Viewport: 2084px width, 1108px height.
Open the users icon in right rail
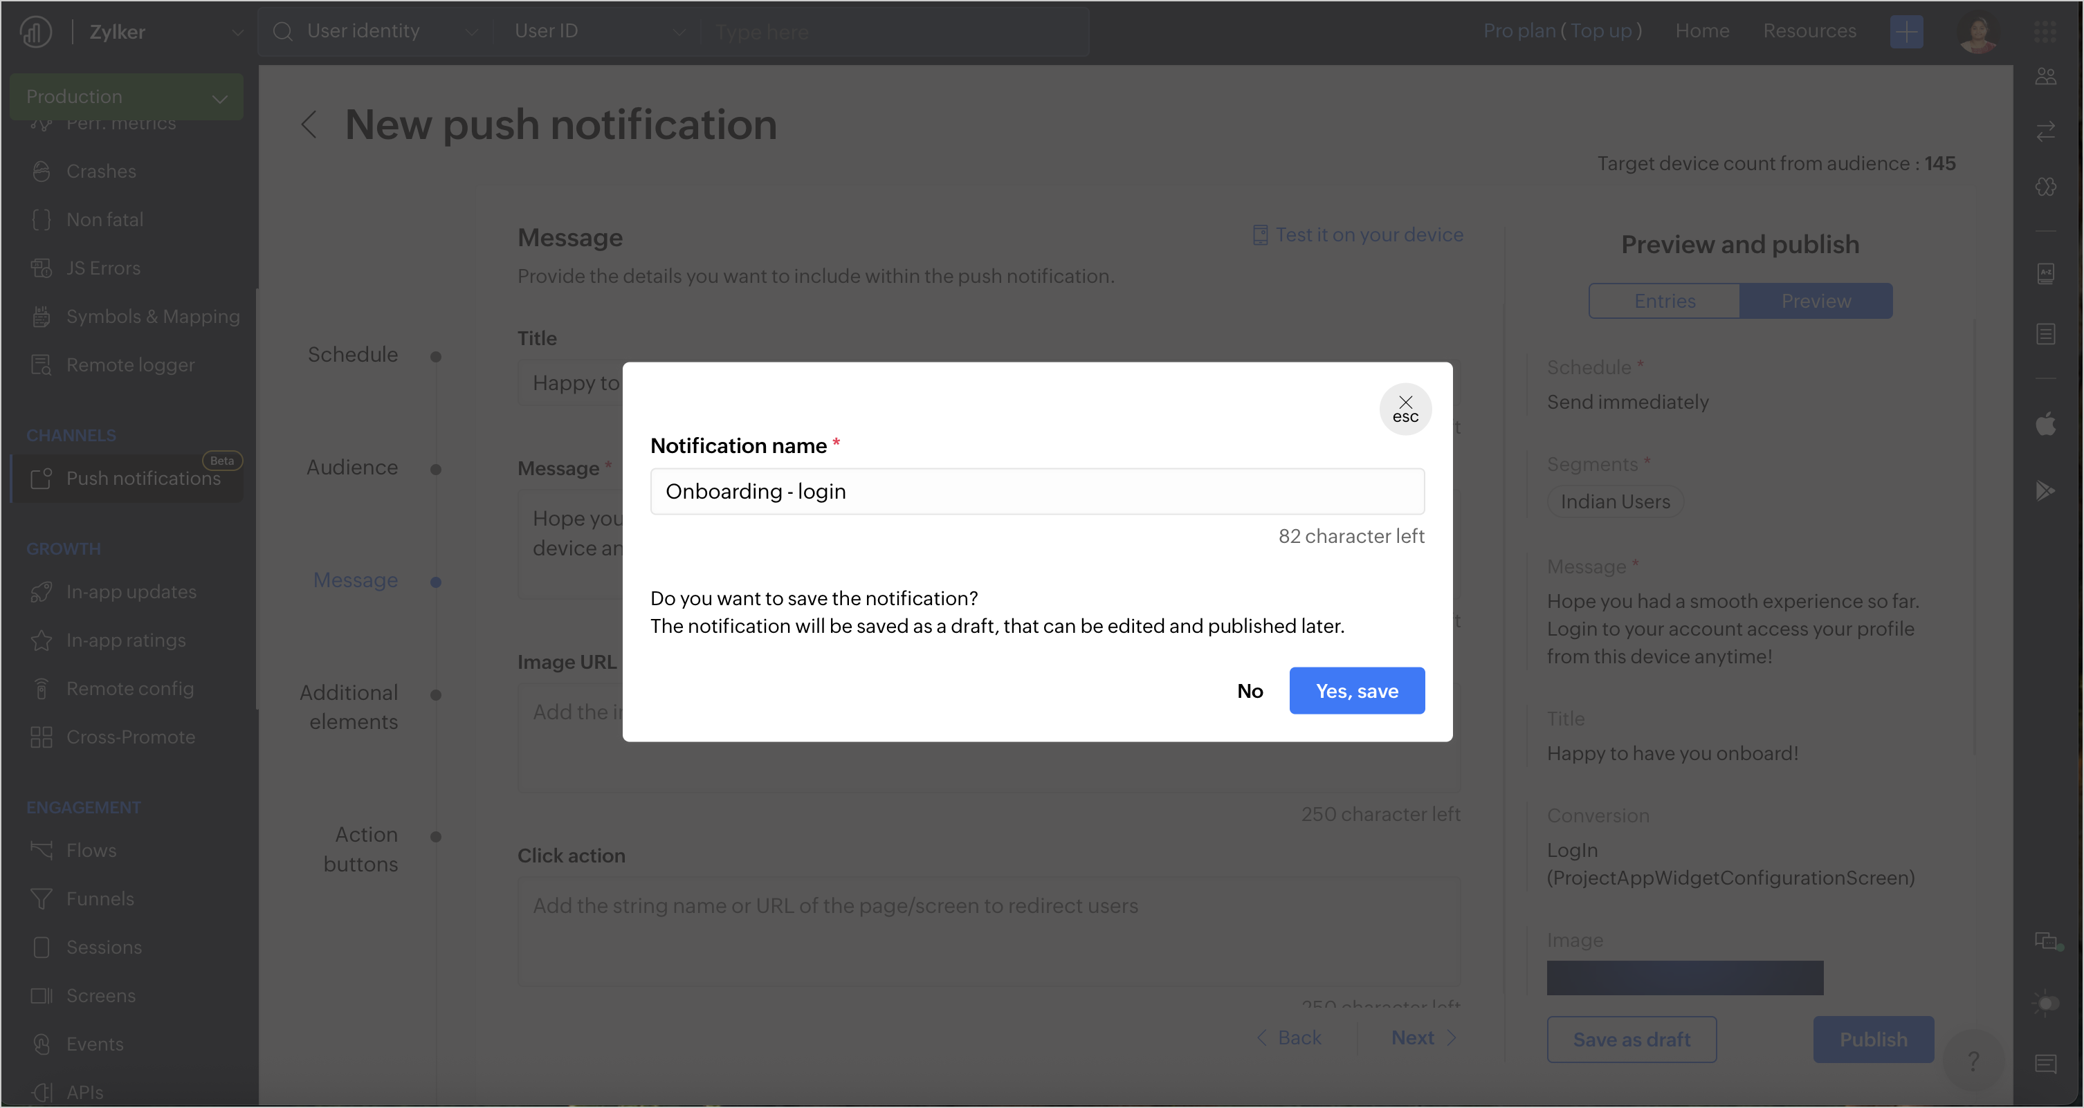(2045, 77)
